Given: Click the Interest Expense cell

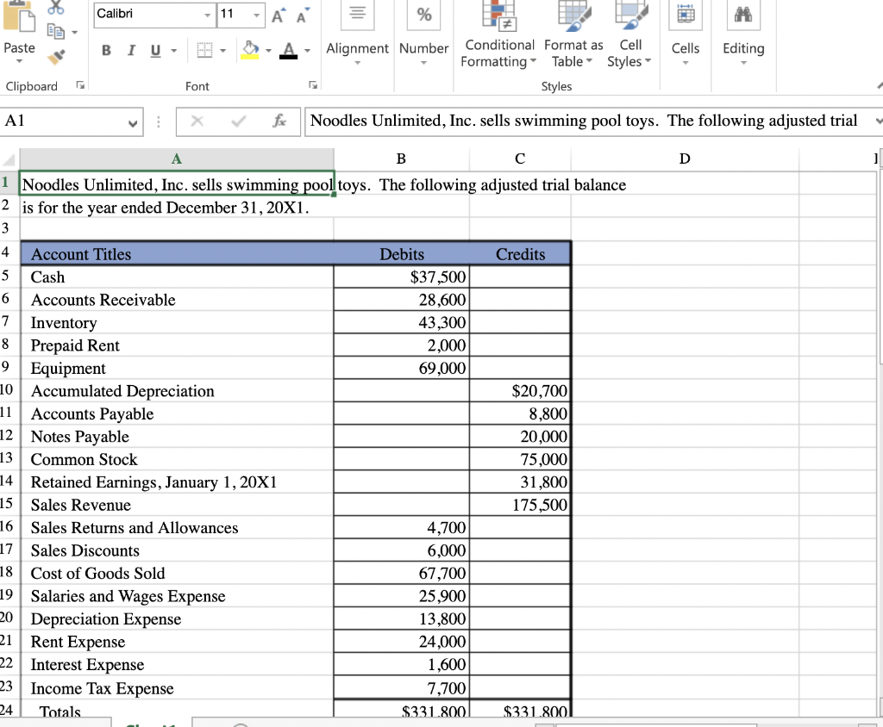Looking at the screenshot, I should pos(177,664).
